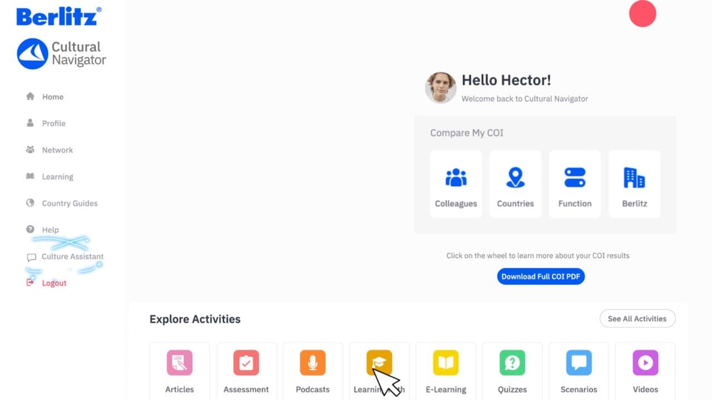
Task: Click the red circle at top right
Action: click(642, 13)
